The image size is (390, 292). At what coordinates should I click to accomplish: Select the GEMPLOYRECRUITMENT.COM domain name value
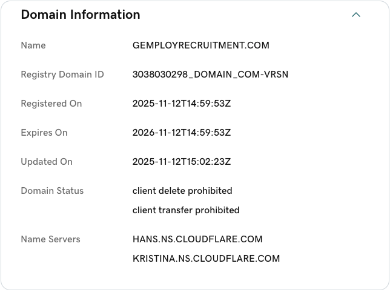tap(200, 45)
